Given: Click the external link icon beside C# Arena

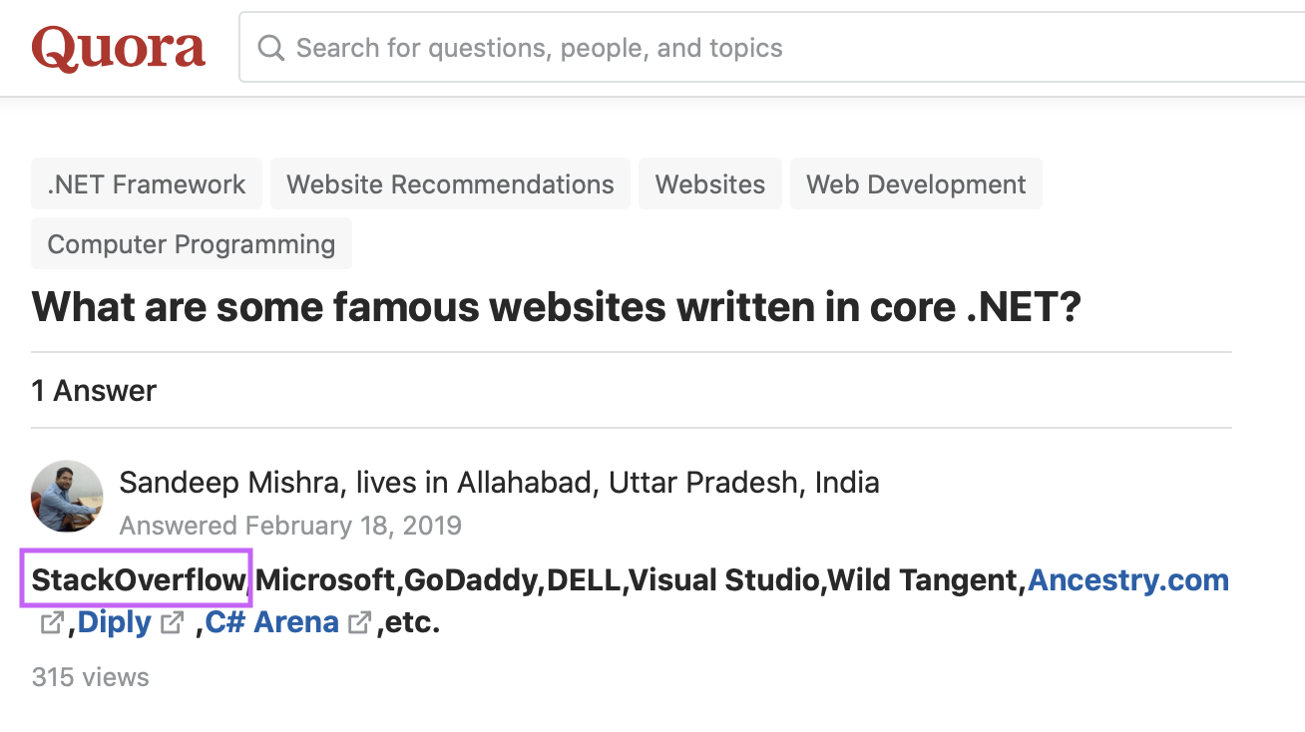Looking at the screenshot, I should click(x=358, y=621).
